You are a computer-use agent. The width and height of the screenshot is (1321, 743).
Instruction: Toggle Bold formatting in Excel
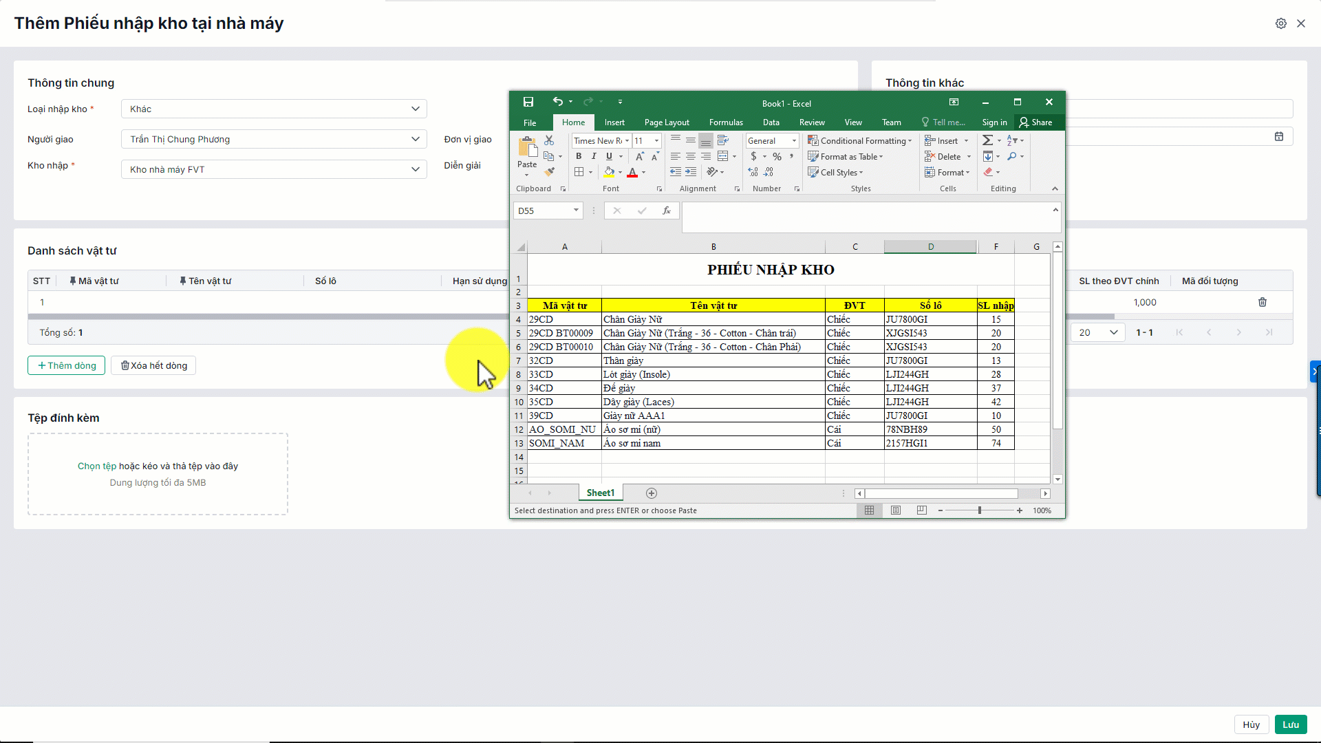[579, 157]
